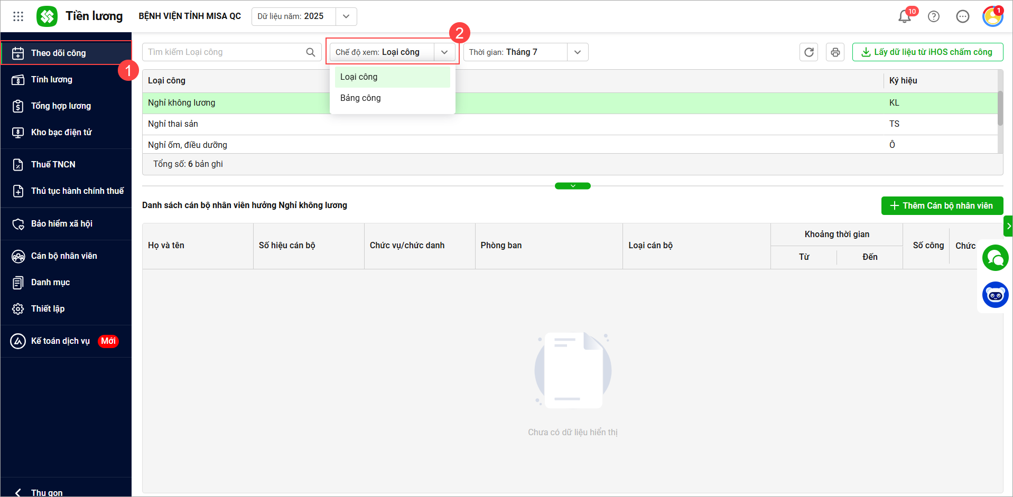Screen dimensions: 1013x497
Task: Click the Tính lương sidebar icon
Action: (x=18, y=80)
